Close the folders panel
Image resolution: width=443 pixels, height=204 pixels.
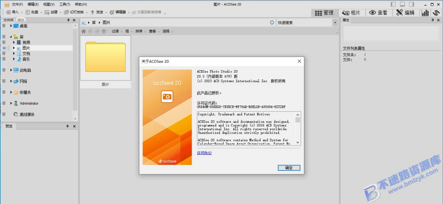click(74, 20)
